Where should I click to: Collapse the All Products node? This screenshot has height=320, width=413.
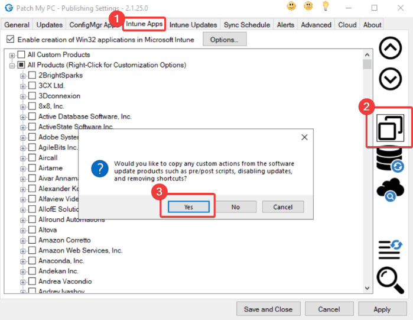tap(12, 66)
